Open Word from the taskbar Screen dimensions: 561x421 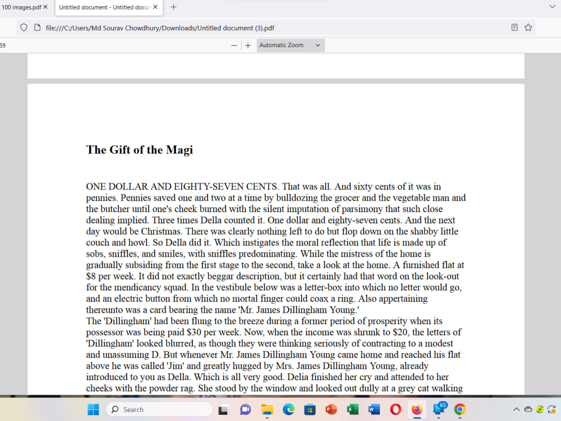(374, 409)
